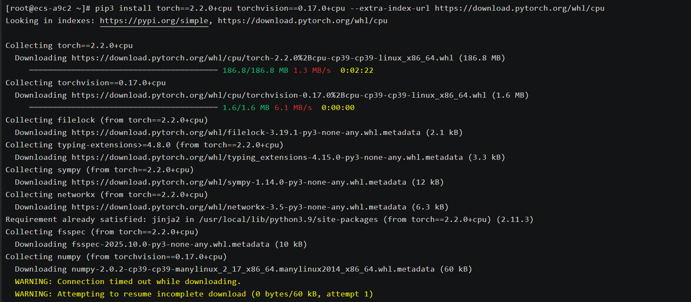Click the sympy-1.14.0 metadata download URL
The image size is (691, 302).
pyautogui.click(x=239, y=182)
